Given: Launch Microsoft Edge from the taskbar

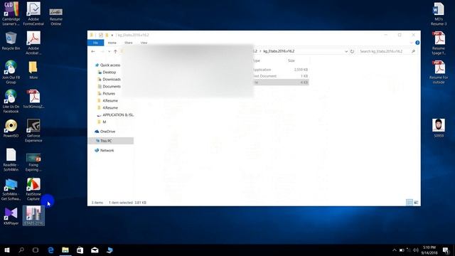Looking at the screenshot, I should [50, 250].
